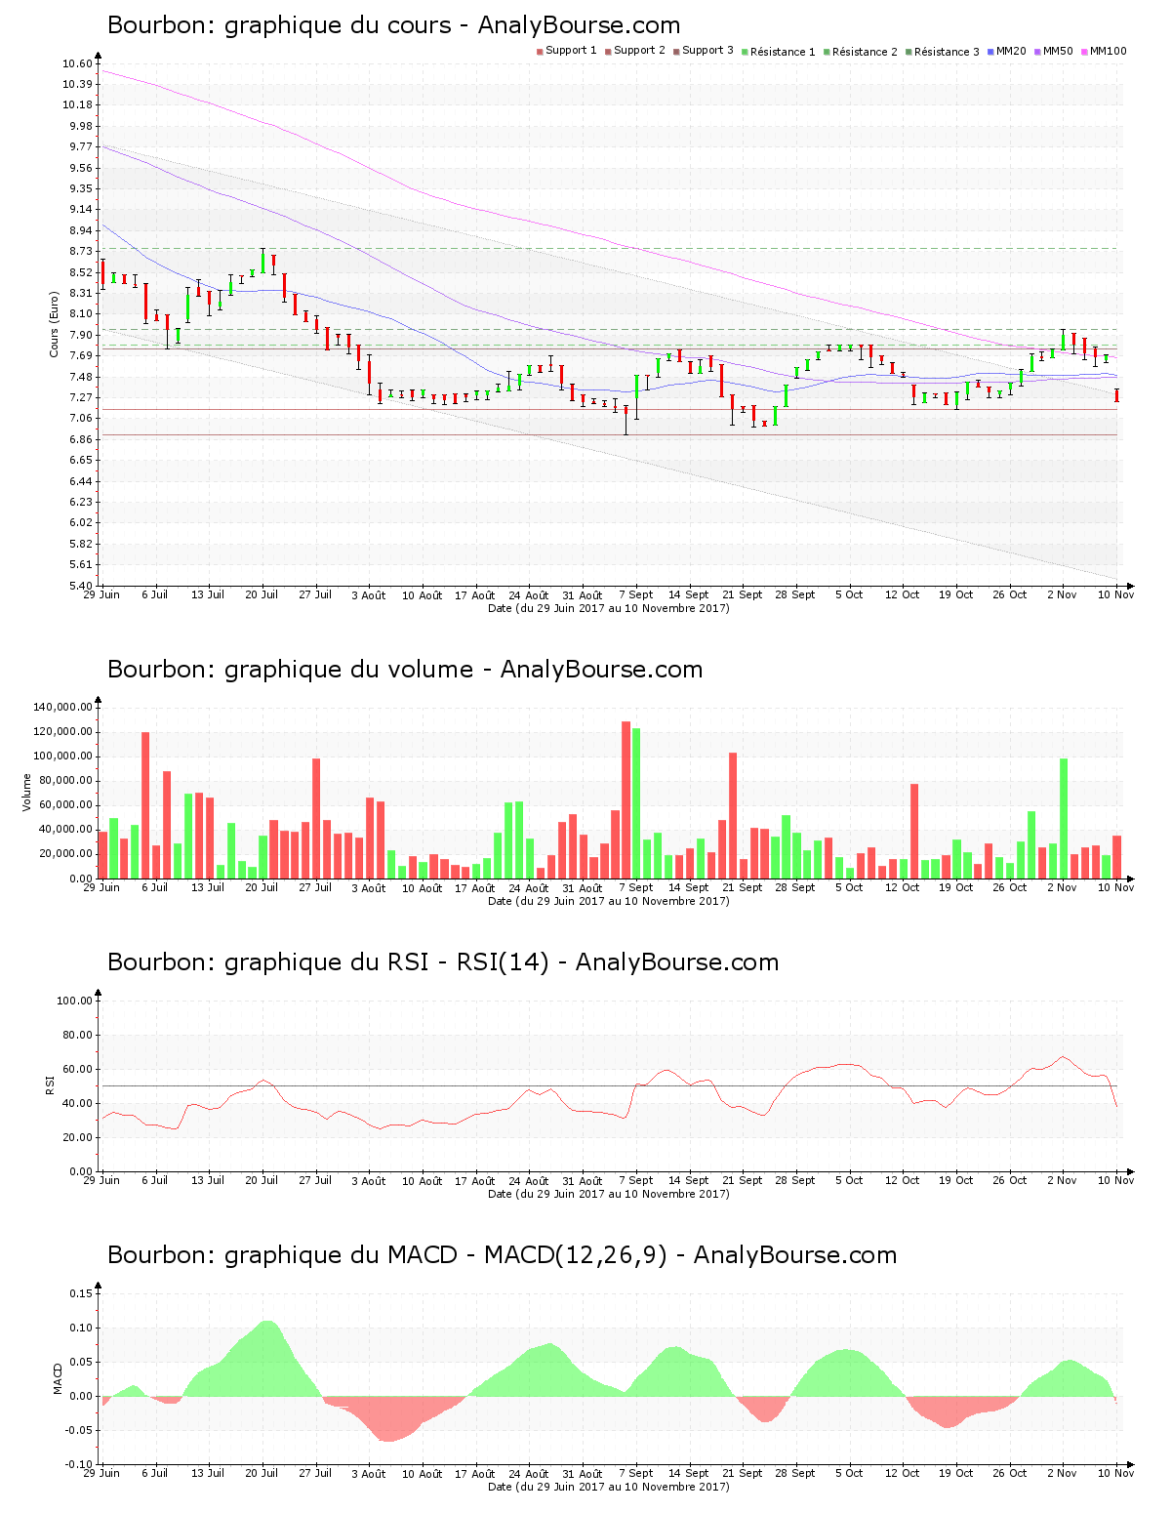Click the tallest red volume bar at 7 Sept
Viewport: 1171px width, 1513px height.
tap(626, 799)
